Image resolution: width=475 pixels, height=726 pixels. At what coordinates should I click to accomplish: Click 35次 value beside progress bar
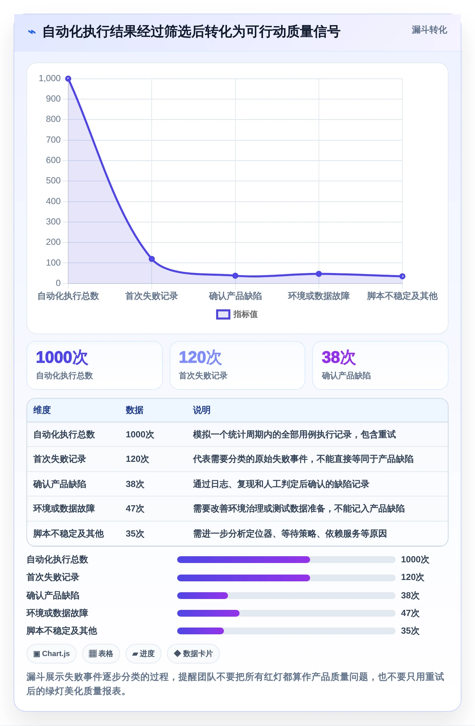click(410, 631)
